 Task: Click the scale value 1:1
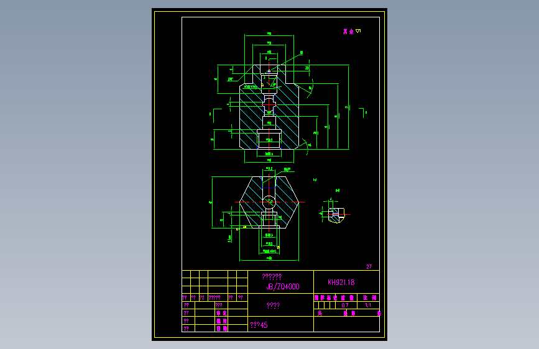click(368, 305)
